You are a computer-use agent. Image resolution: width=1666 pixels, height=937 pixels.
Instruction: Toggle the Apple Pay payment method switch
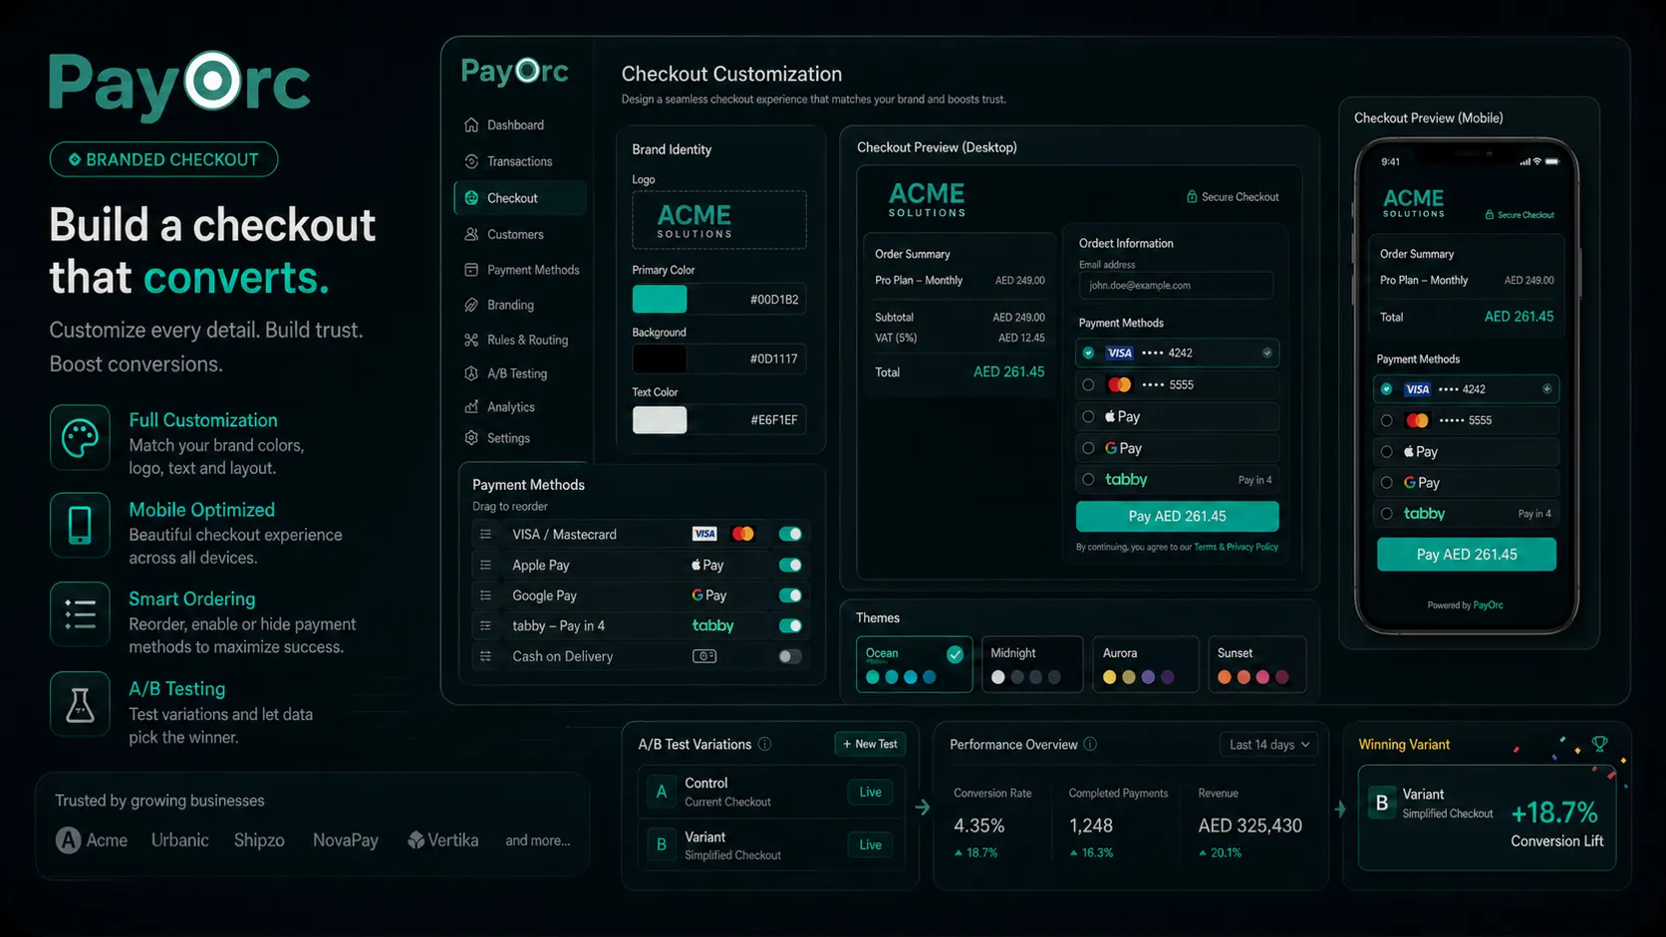coord(790,566)
